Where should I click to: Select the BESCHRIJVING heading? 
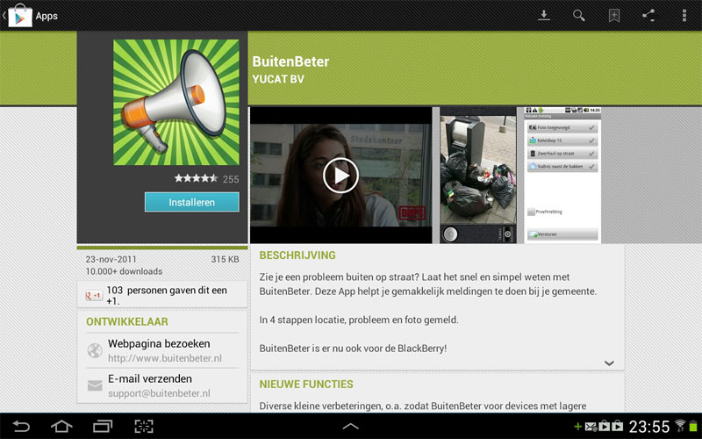[x=297, y=255]
